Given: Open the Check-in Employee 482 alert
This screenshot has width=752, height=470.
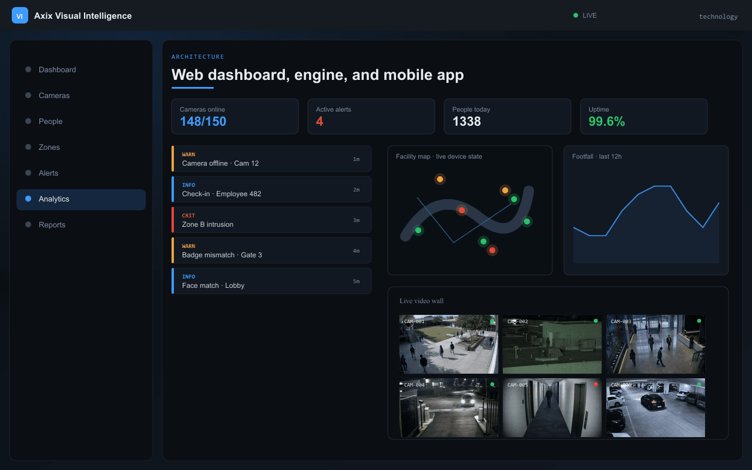Looking at the screenshot, I should pyautogui.click(x=271, y=189).
